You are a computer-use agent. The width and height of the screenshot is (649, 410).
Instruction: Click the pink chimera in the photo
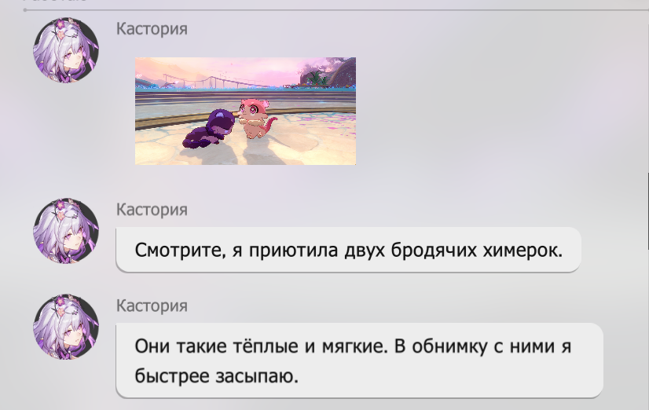pyautogui.click(x=256, y=119)
